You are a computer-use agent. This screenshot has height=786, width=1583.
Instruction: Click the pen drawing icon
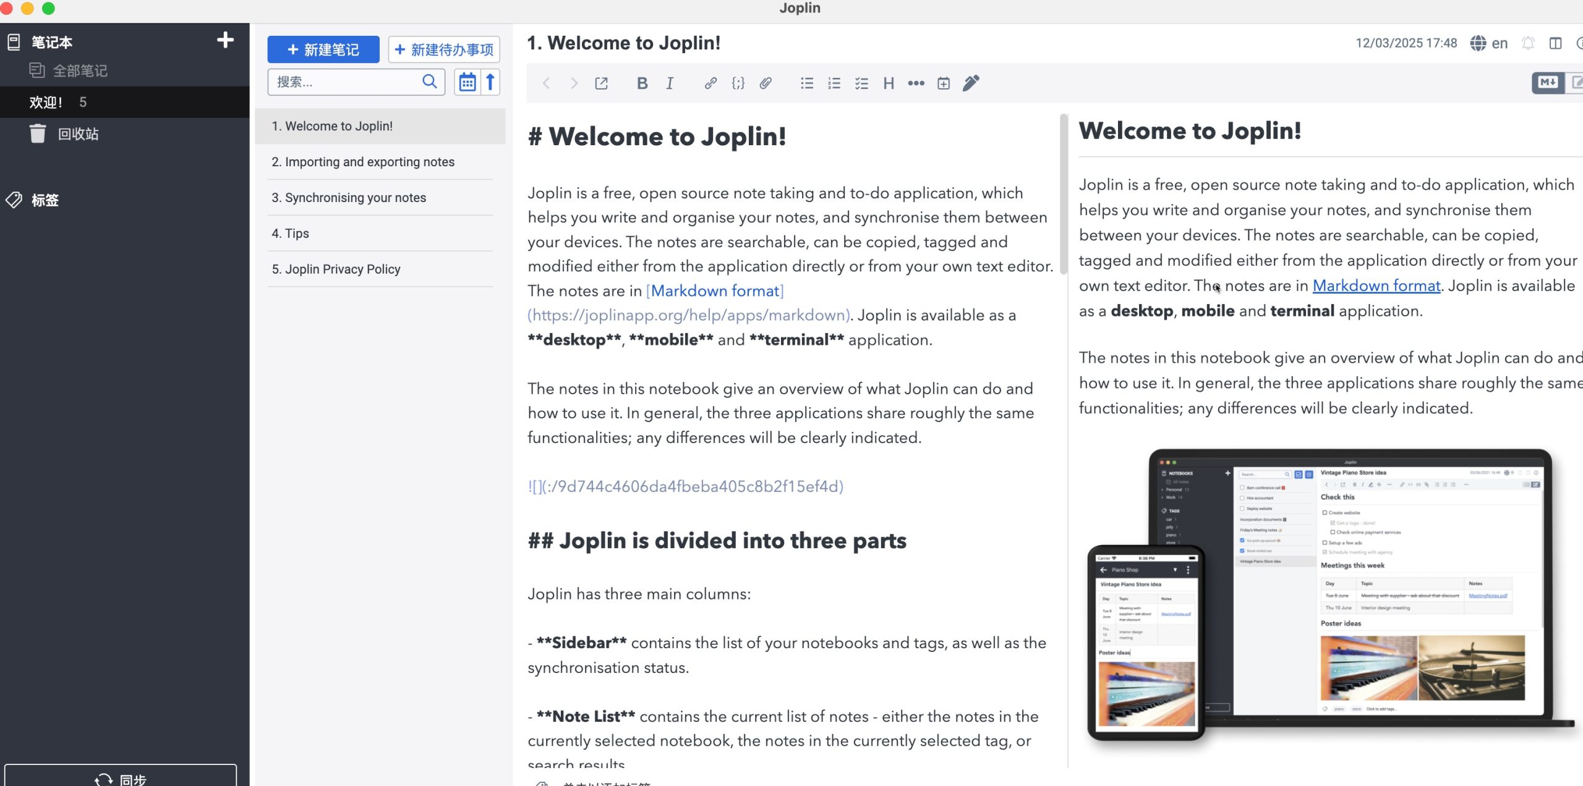(971, 83)
